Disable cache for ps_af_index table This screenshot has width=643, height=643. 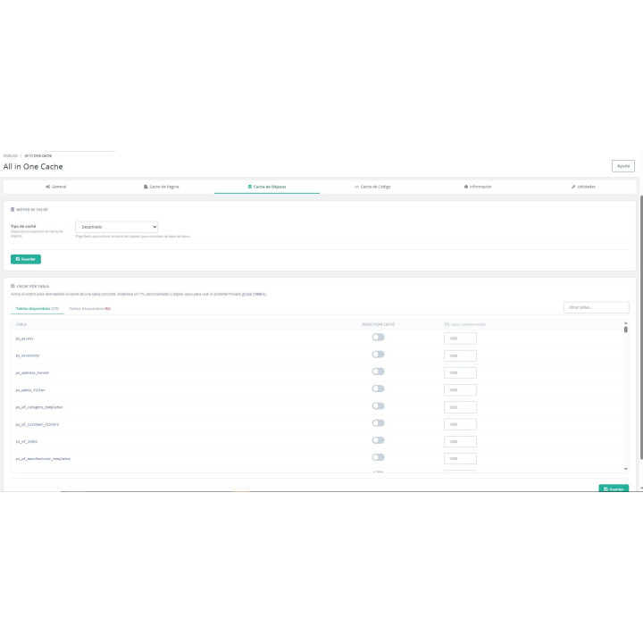coord(378,440)
